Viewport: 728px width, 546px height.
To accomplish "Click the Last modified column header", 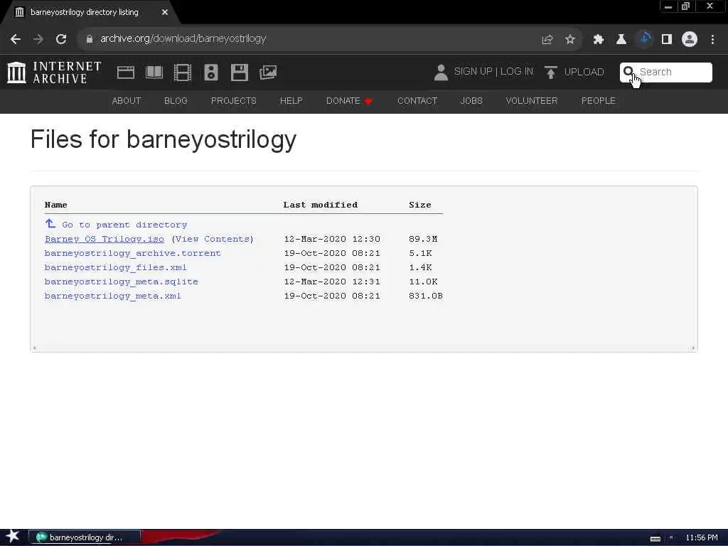I will click(321, 205).
